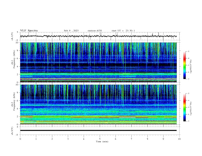
Task: Click the ch.1 voltage waveform trace
Action: tap(98, 36)
